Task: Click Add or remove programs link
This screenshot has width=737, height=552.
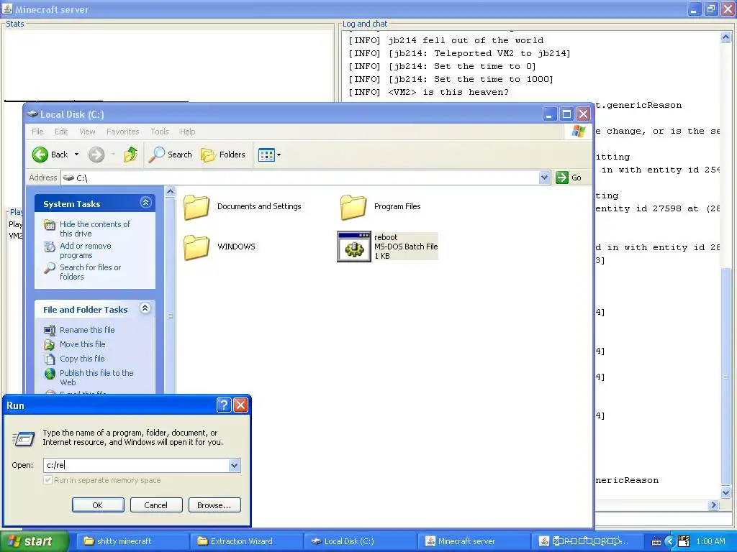Action: [x=86, y=250]
